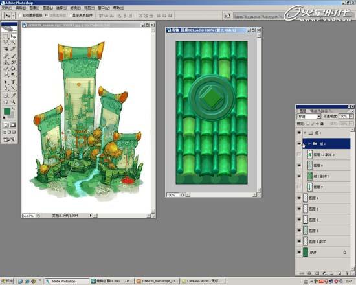Open the Move tool preset picker arrow
This screenshot has width=356, height=285.
click(14, 16)
